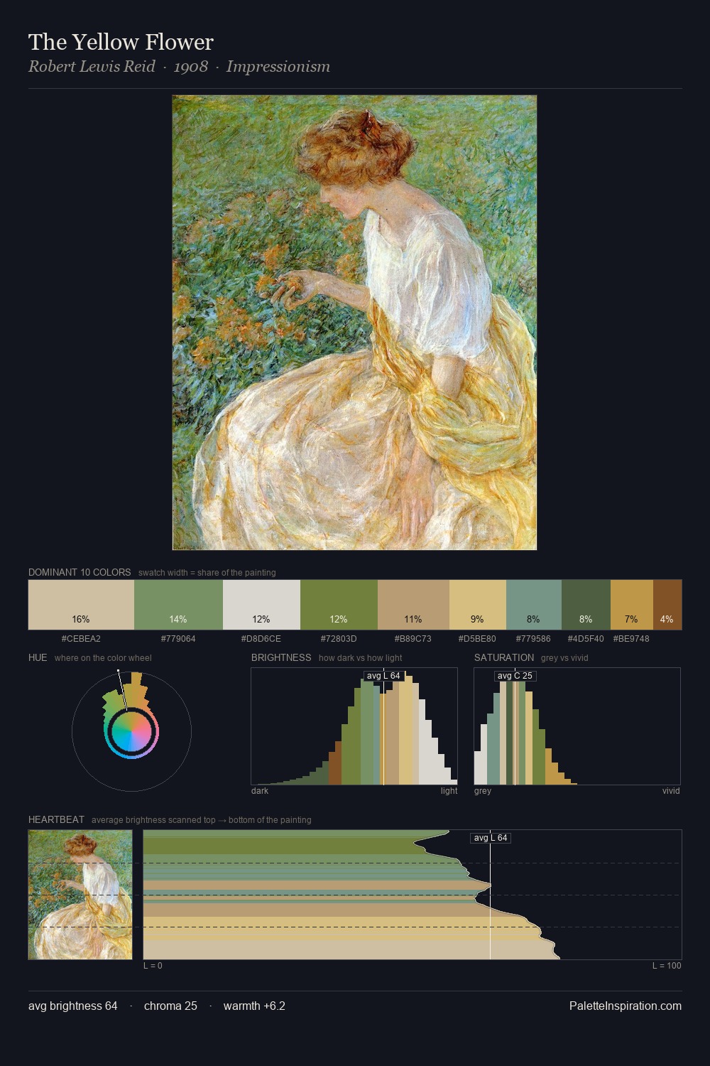Open the PaletteInspiration.com link
710x1066 pixels.
(x=626, y=1006)
